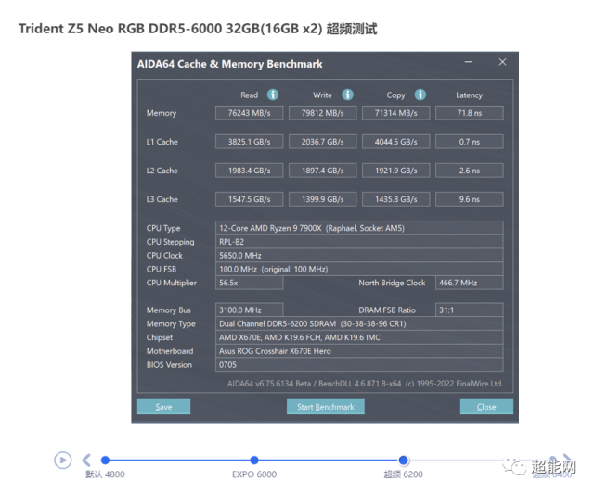Click the L3 Cache copy value 1435.8 GB/s
This screenshot has width=595, height=493.
point(395,199)
